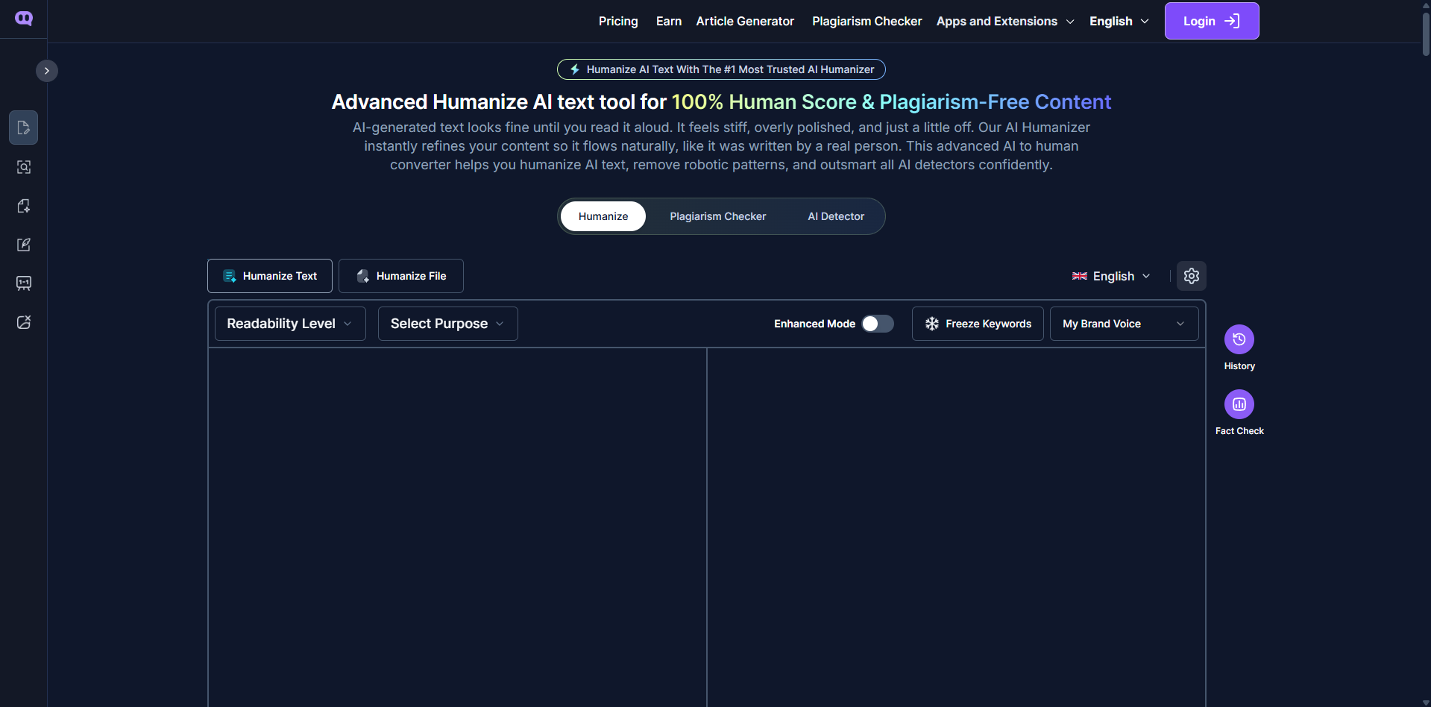Viewport: 1431px width, 707px height.
Task: Open the Readability Level dropdown
Action: (290, 324)
